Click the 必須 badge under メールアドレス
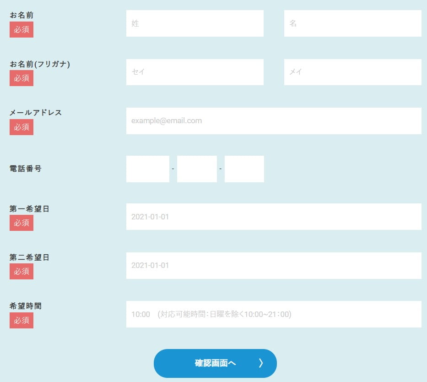 [21, 127]
